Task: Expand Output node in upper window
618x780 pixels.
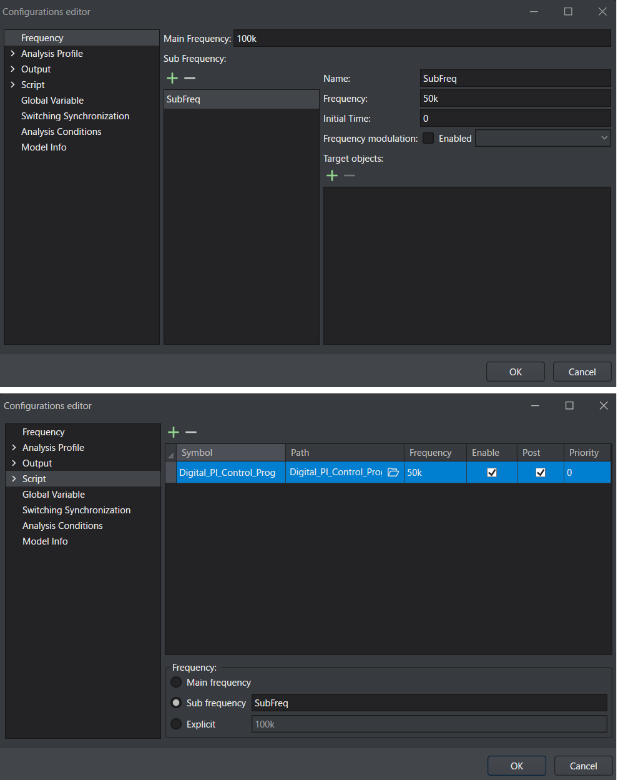Action: [x=12, y=69]
